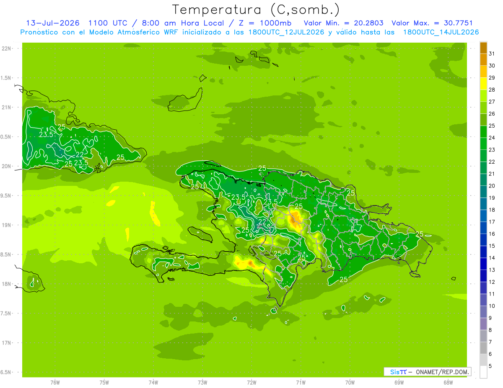Image resolution: width=503 pixels, height=388 pixels.
Task: Click the '8:00 am Hora Local' text
Action: coord(181,23)
